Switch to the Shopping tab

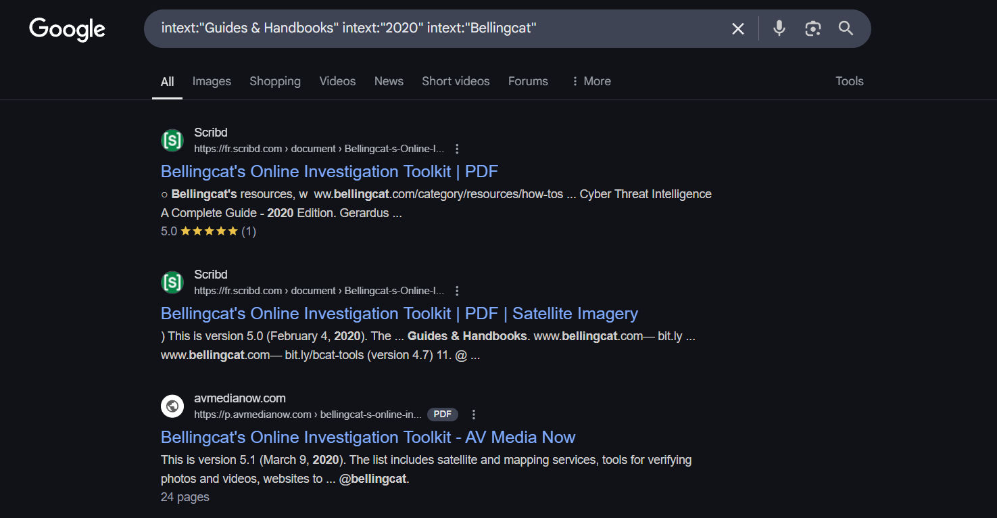(275, 81)
